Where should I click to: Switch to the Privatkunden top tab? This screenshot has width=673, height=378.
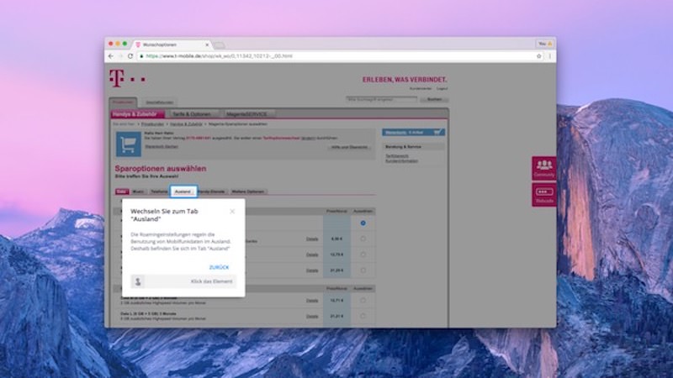[x=123, y=102]
